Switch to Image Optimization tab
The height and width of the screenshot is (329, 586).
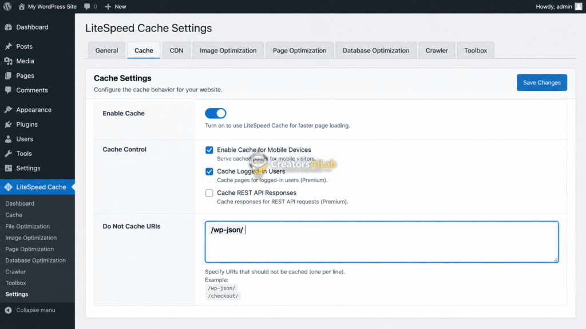228,50
